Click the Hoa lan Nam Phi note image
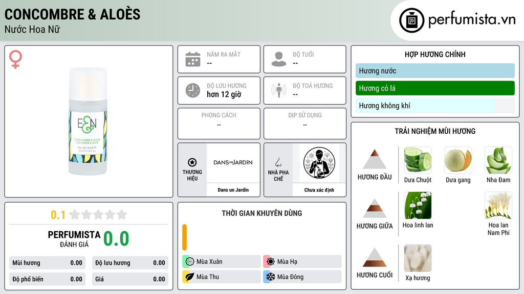Viewport: 524px width, 294px height. 498,205
